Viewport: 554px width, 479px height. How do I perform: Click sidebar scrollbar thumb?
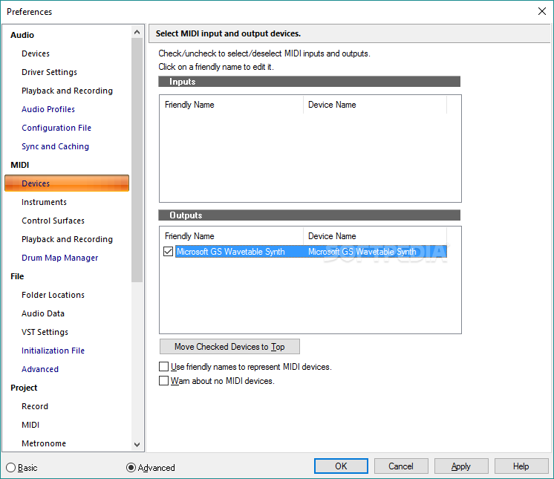(137, 160)
